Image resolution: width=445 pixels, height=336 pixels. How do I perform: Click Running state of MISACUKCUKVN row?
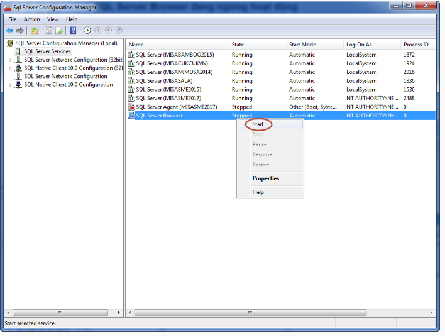tap(242, 63)
